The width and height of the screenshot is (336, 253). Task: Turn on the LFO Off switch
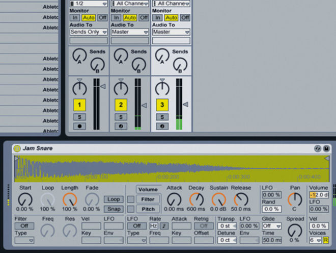pos(137,226)
